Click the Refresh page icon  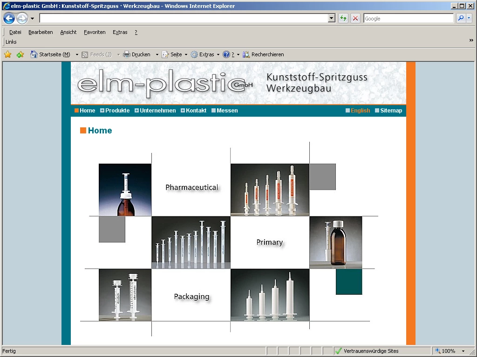click(x=343, y=18)
